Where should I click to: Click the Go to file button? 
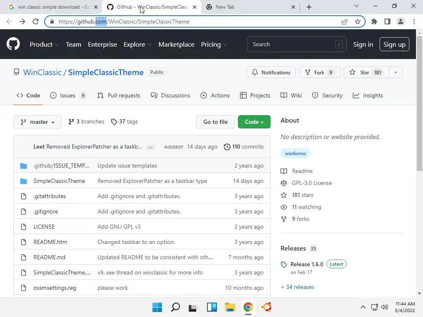(215, 122)
